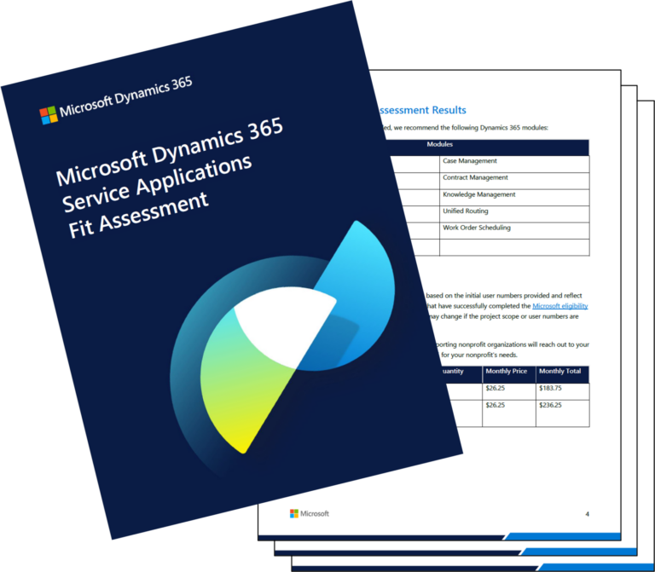
Task: Click the Microsoft eligibility hyperlink
Action: point(559,306)
